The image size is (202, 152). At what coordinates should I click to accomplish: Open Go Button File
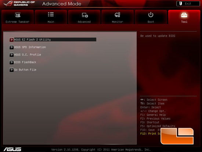(x=25, y=70)
